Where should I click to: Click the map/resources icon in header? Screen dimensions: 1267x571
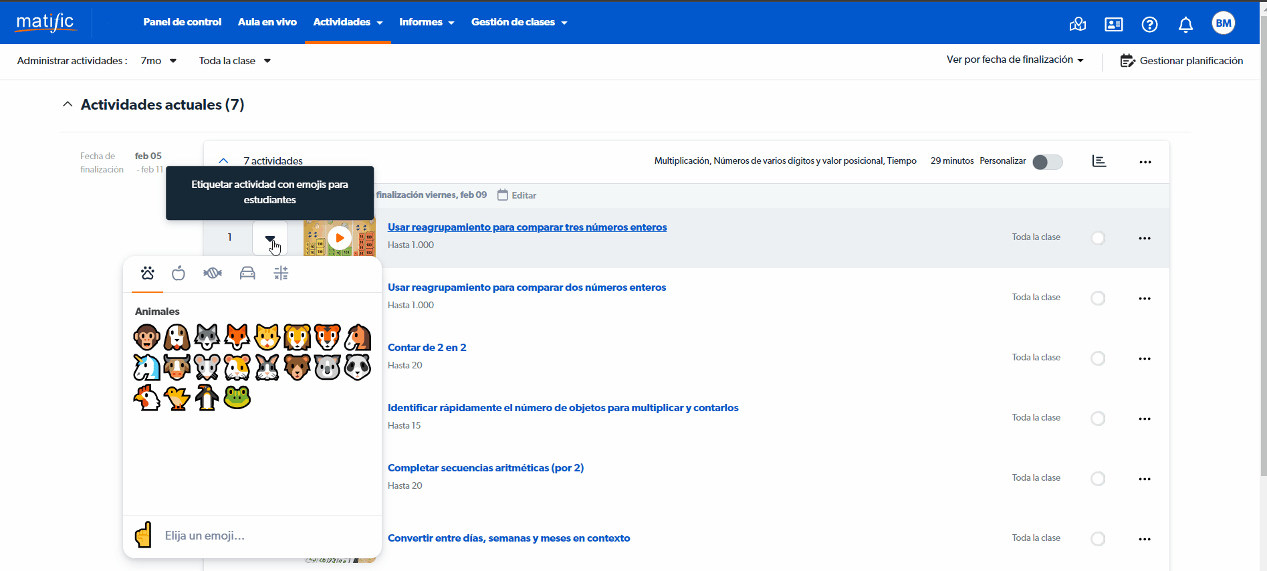point(1078,24)
